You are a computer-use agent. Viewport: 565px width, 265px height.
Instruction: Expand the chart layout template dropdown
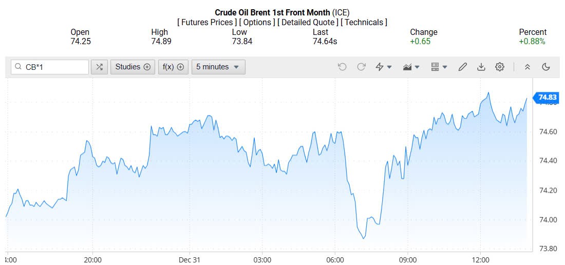point(439,67)
